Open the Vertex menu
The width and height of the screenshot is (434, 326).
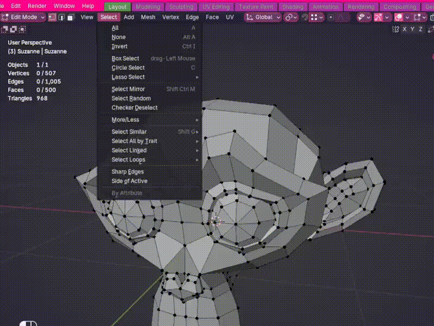170,17
